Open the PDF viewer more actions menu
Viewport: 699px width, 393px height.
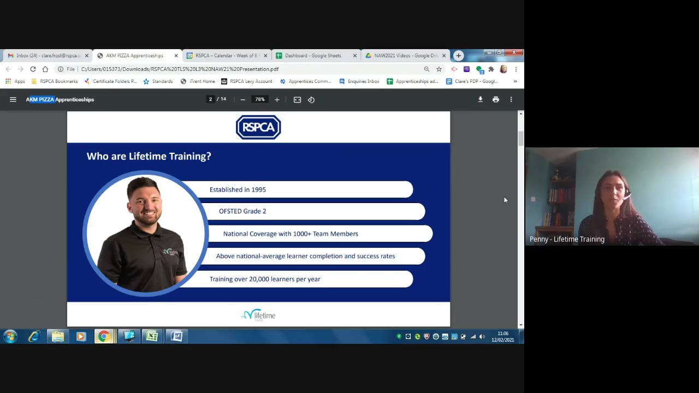click(x=511, y=99)
